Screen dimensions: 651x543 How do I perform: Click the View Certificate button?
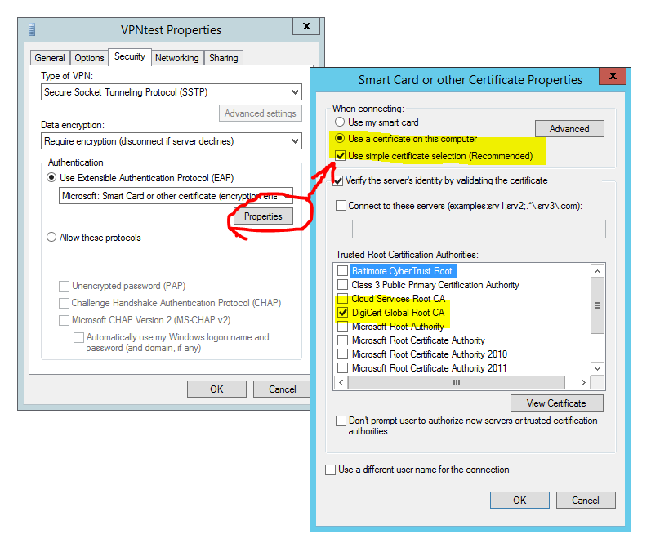point(556,403)
